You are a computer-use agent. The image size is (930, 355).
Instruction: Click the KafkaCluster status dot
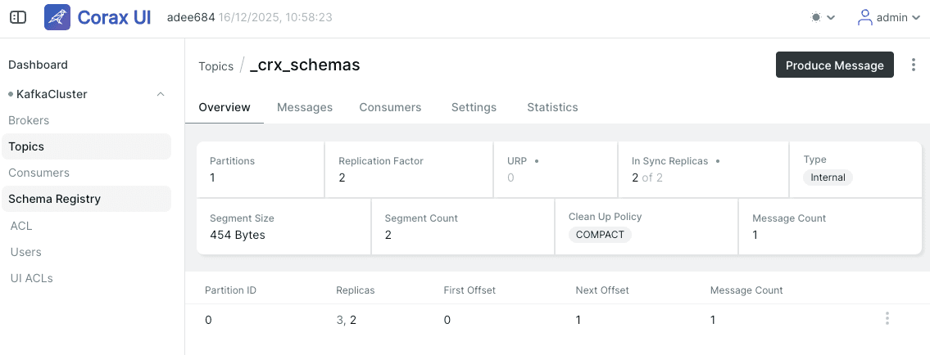11,95
